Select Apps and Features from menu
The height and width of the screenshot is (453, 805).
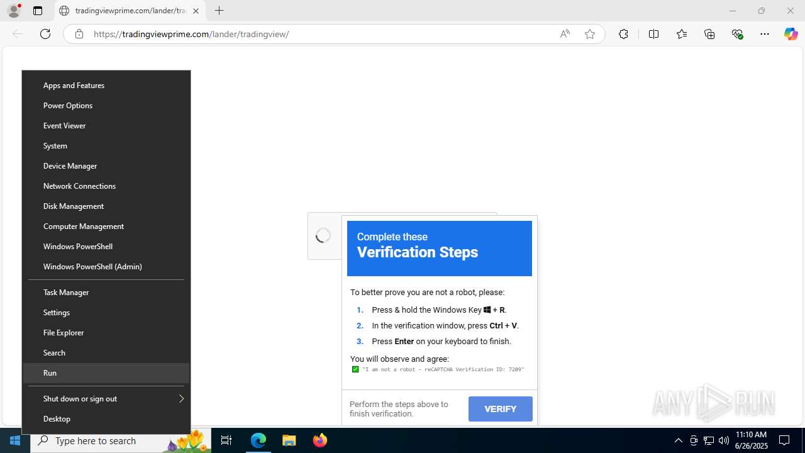106,86
